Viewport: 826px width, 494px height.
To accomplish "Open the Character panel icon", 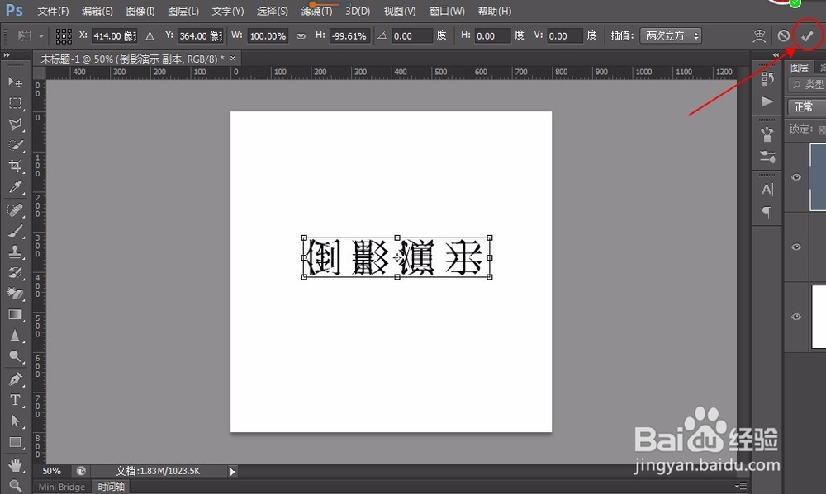I will coord(767,190).
